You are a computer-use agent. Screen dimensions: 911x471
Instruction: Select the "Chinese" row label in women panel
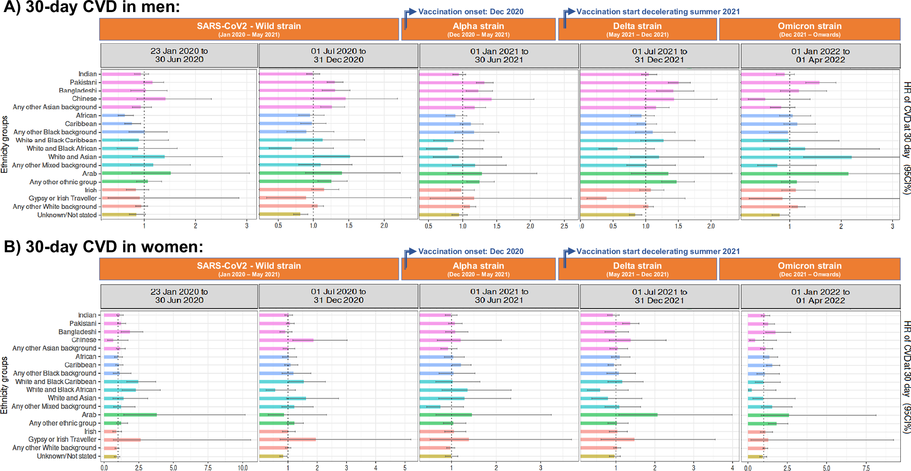(84, 340)
